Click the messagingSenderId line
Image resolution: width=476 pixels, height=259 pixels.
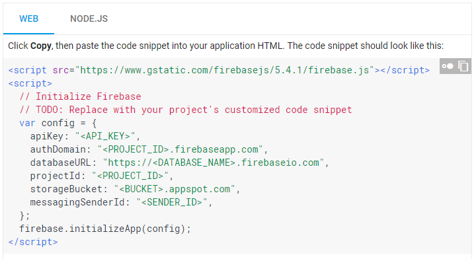click(x=121, y=202)
